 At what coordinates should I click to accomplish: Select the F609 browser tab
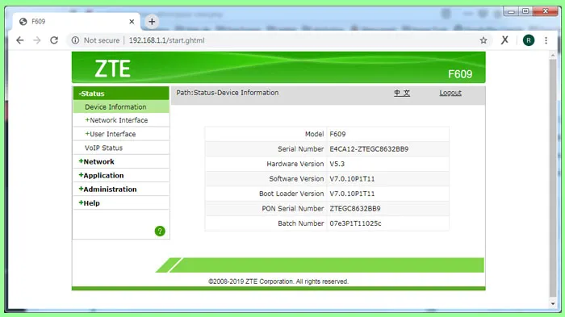click(77, 22)
